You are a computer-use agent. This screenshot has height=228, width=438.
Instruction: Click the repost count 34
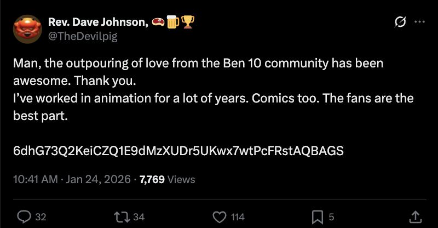coord(139,217)
